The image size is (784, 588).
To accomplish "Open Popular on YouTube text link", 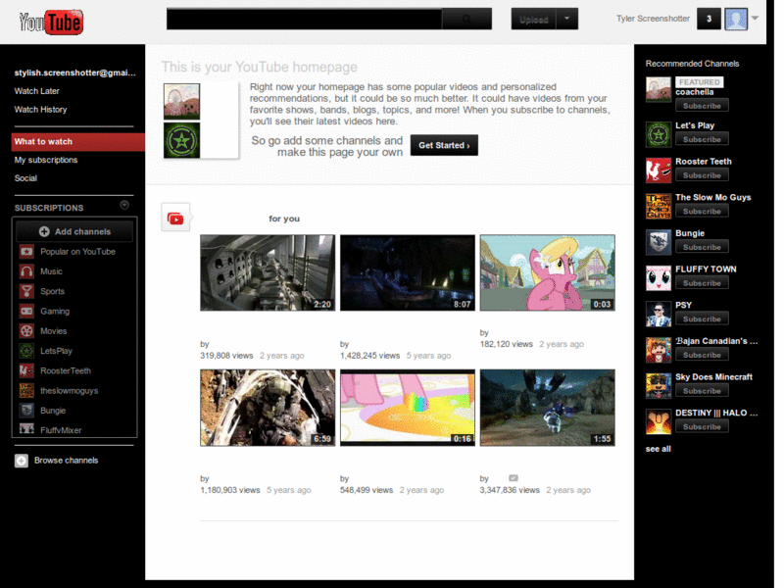I will (77, 252).
